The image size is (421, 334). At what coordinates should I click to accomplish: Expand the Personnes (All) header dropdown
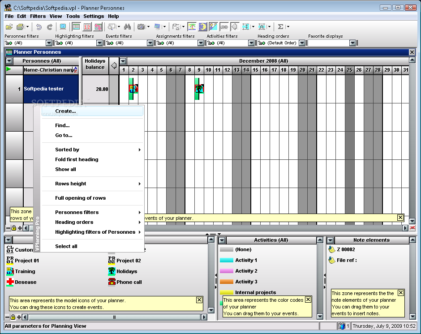[9, 61]
